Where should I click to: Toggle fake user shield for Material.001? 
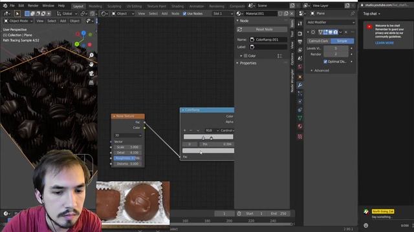280,14
